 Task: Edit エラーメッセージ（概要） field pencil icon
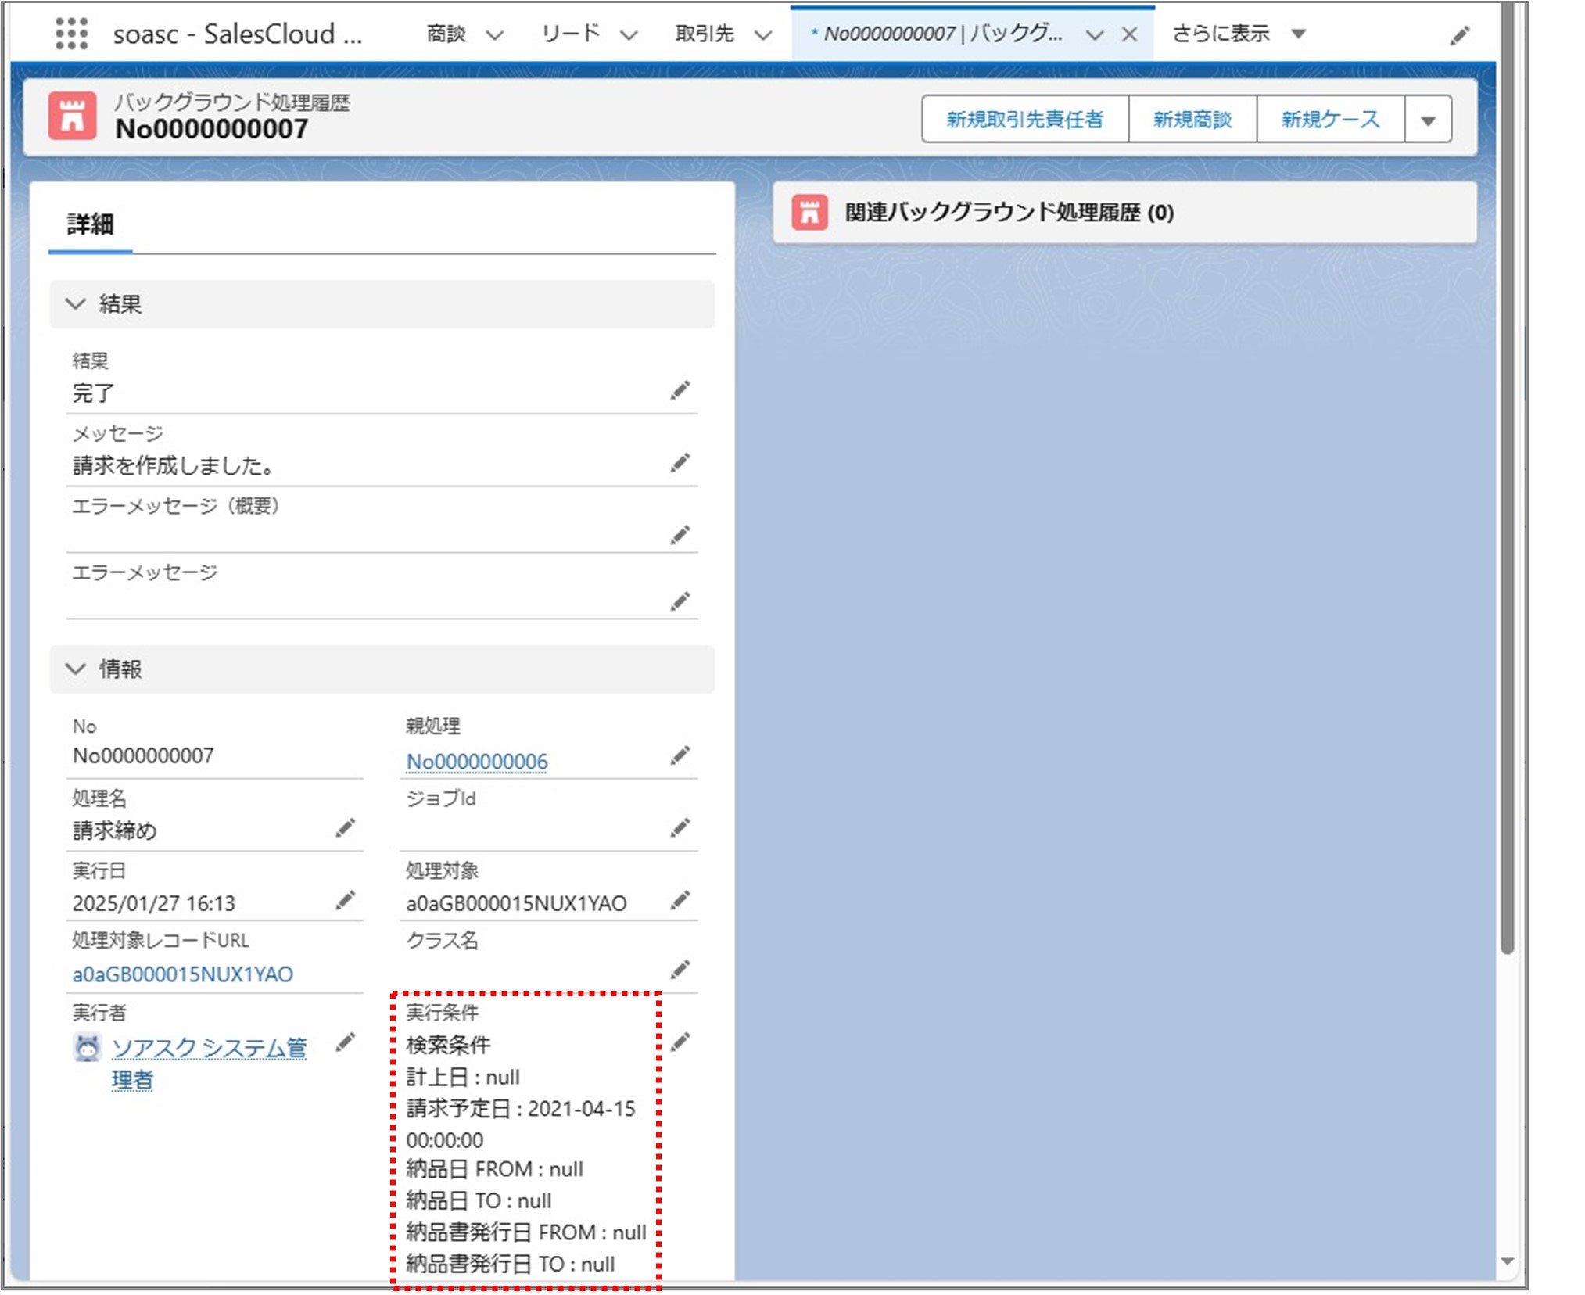point(680,535)
